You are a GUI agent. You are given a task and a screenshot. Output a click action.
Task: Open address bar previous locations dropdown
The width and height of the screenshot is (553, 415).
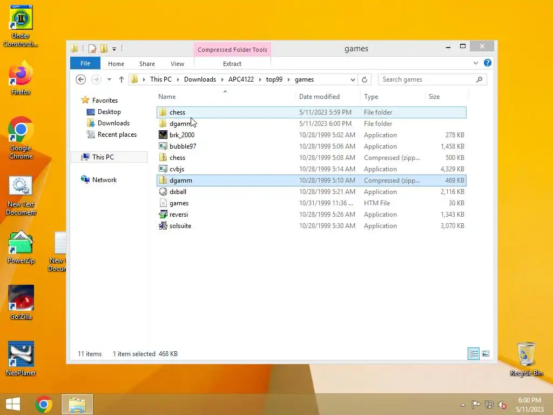click(352, 79)
